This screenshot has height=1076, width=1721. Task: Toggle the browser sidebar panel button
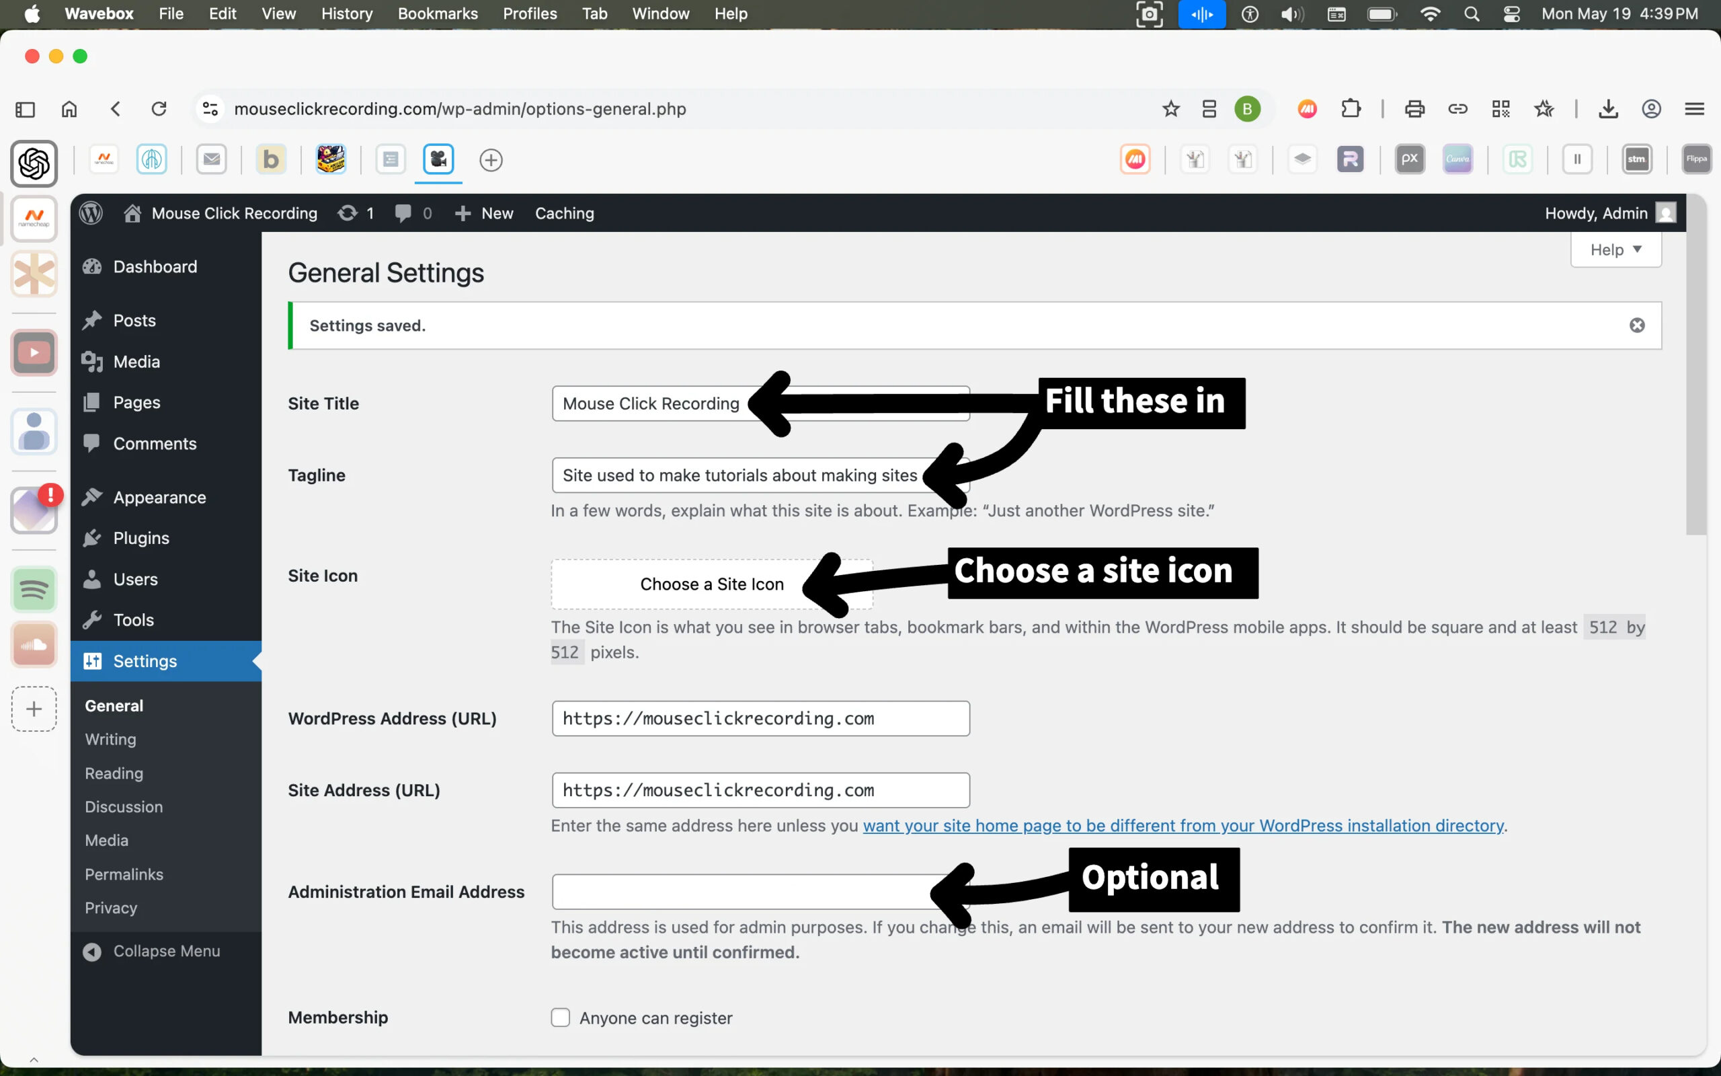25,109
